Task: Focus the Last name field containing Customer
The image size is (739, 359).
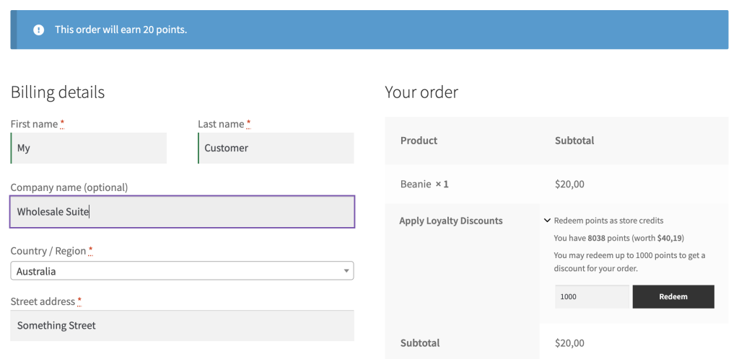Action: [276, 148]
